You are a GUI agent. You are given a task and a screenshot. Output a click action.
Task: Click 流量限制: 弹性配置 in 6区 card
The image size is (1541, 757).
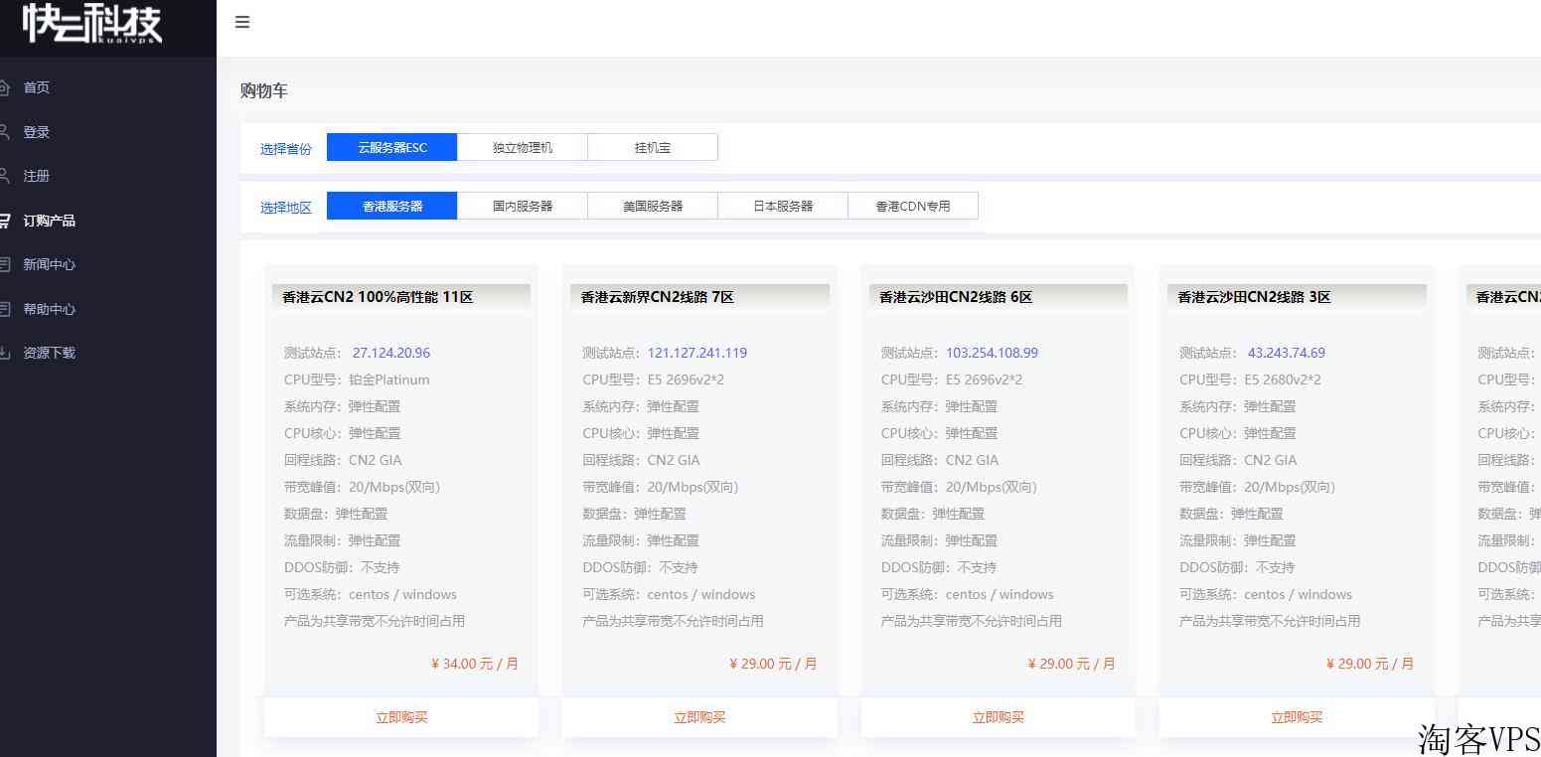(x=939, y=540)
